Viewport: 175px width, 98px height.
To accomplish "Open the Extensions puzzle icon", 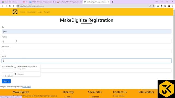I will (x=162, y=6).
